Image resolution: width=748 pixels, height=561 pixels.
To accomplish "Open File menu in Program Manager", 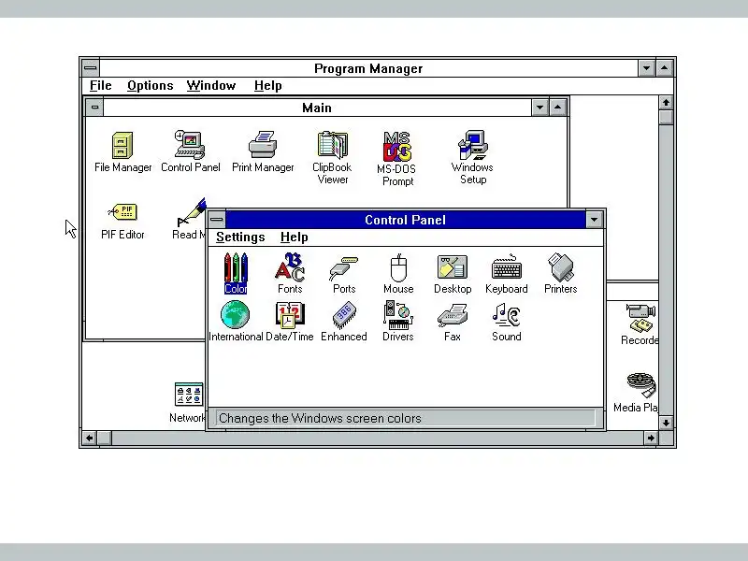I will 100,85.
